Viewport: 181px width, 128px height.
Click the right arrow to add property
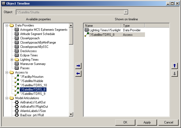pyautogui.click(x=78, y=66)
